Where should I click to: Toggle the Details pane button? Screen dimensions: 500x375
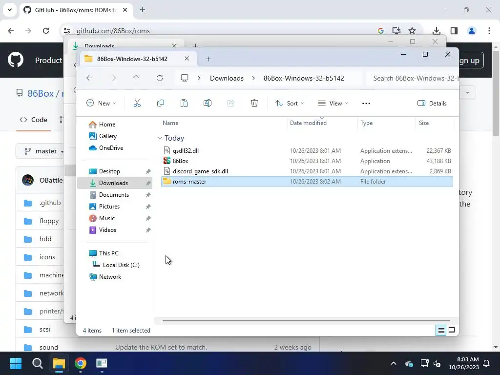tap(432, 104)
